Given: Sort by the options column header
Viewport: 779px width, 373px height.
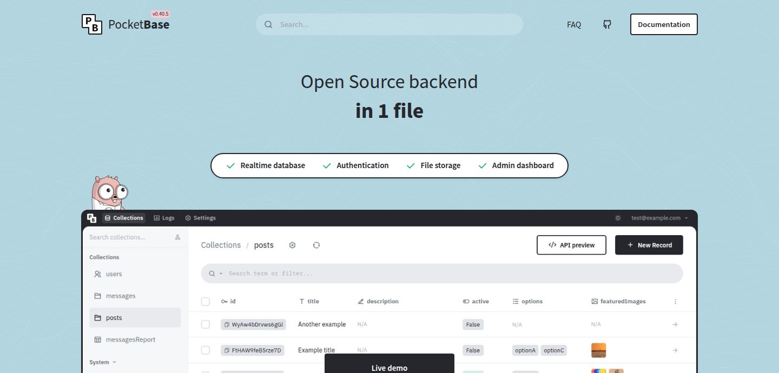Looking at the screenshot, I should (x=527, y=301).
